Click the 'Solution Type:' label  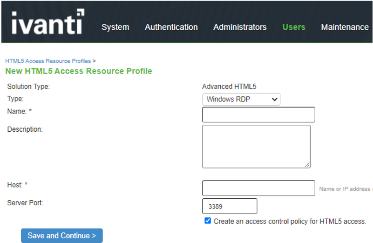pos(28,87)
